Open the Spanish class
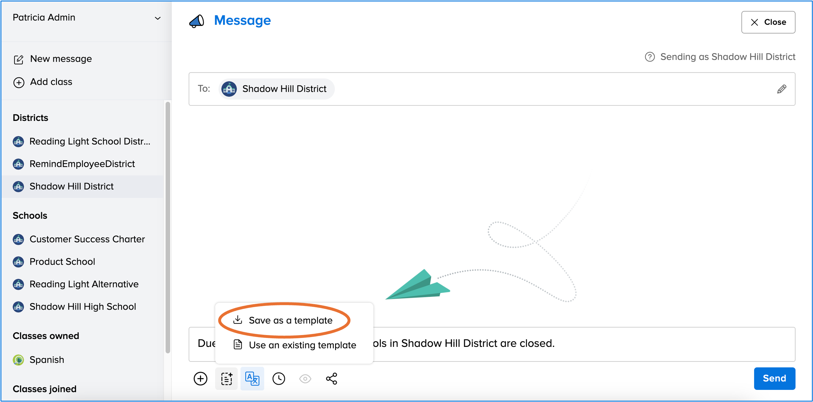The image size is (813, 402). pos(47,360)
